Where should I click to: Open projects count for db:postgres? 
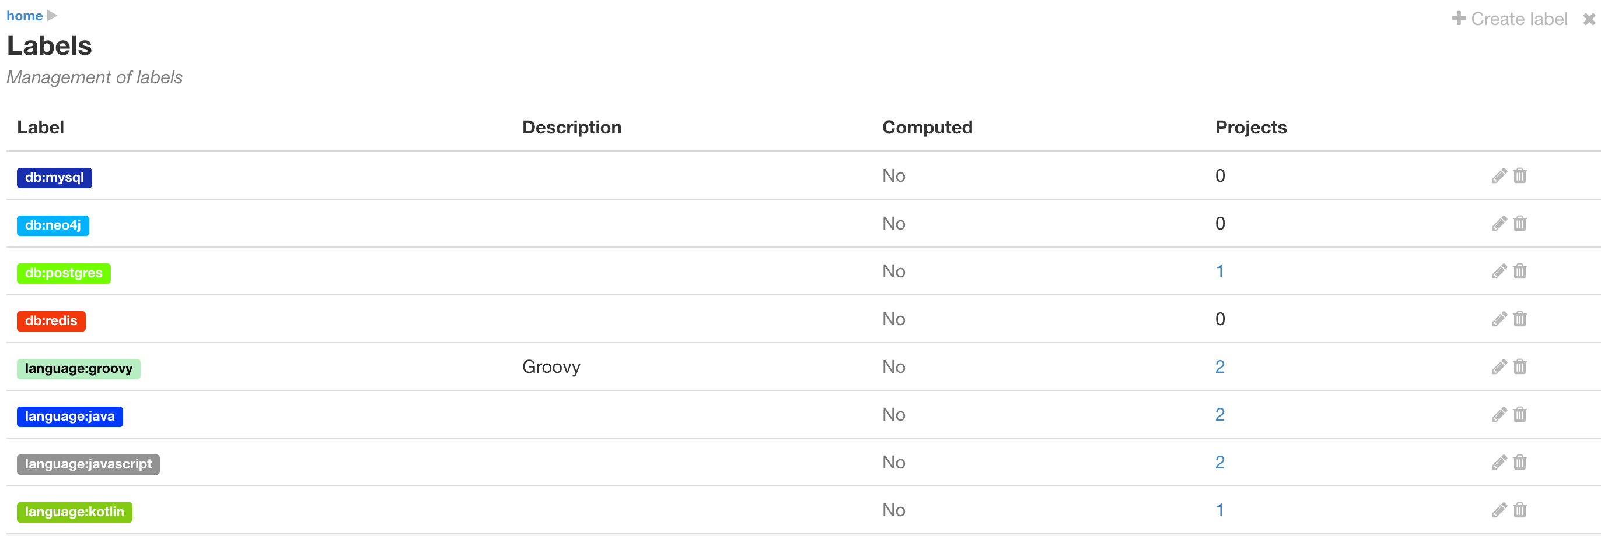tap(1219, 271)
